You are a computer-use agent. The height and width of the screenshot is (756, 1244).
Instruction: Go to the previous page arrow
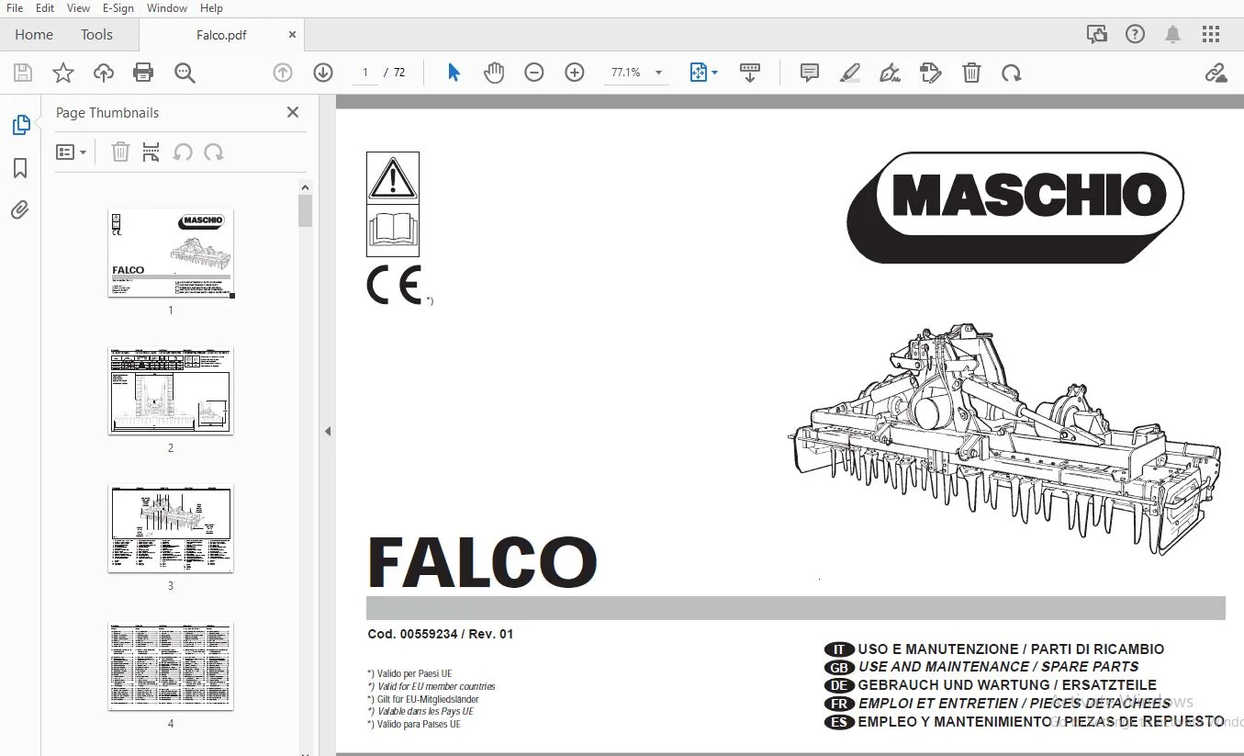(283, 73)
